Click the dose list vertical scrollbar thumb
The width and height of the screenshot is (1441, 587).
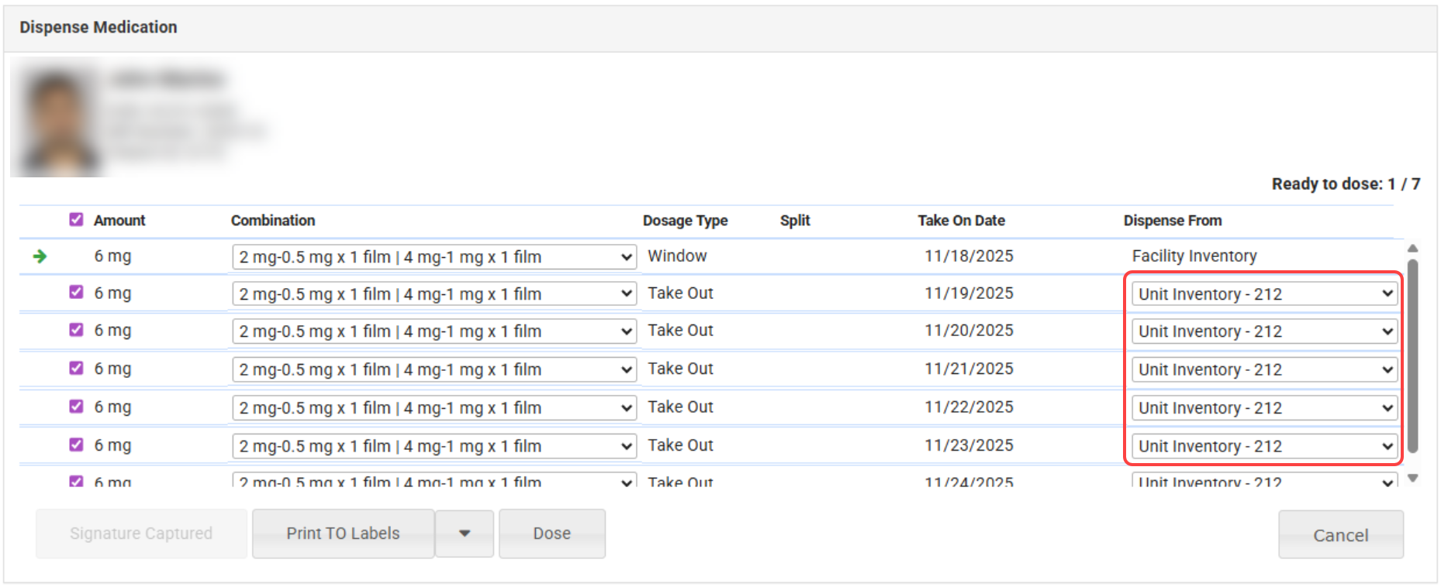pos(1412,356)
